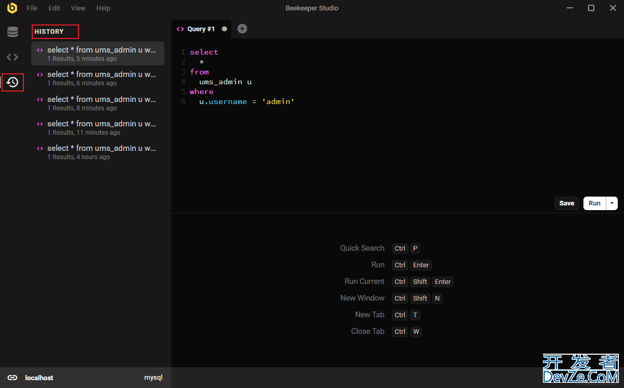Image resolution: width=624 pixels, height=388 pixels.
Task: Click the query icon of the 8 minutes ago entry
Action: (40, 99)
